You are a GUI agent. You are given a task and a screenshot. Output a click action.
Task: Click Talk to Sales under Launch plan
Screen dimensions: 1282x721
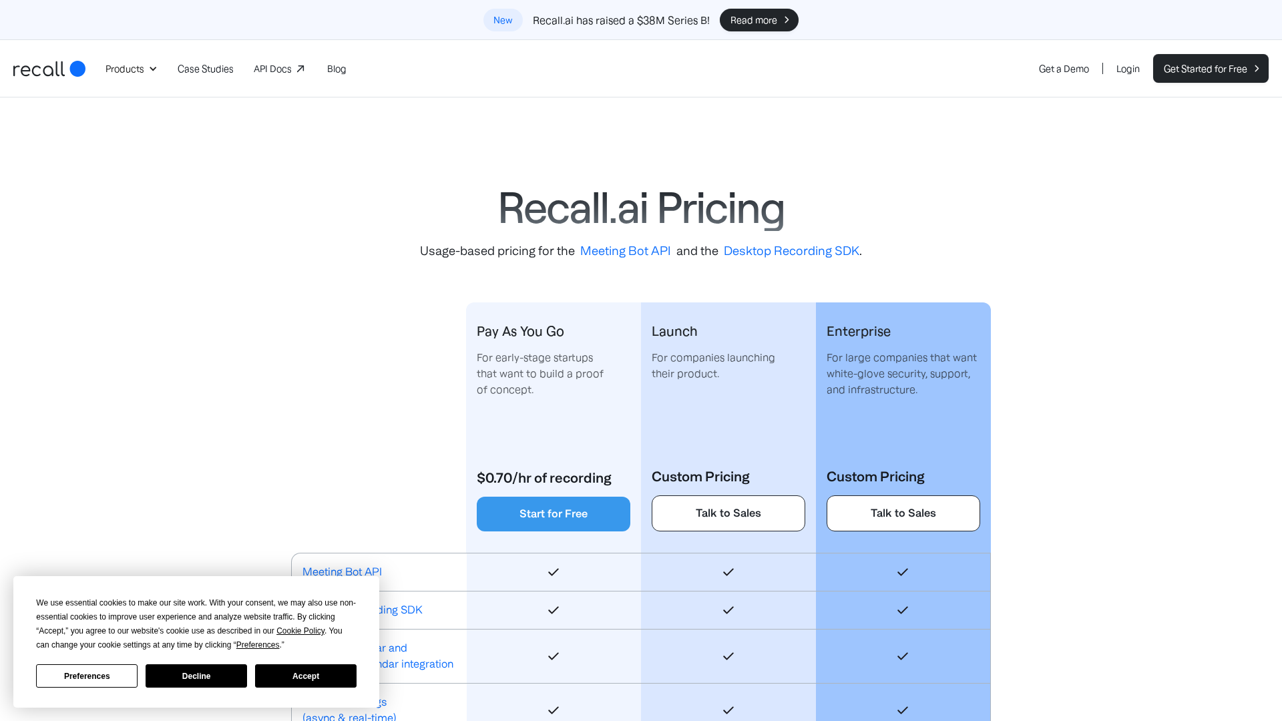tap(728, 513)
